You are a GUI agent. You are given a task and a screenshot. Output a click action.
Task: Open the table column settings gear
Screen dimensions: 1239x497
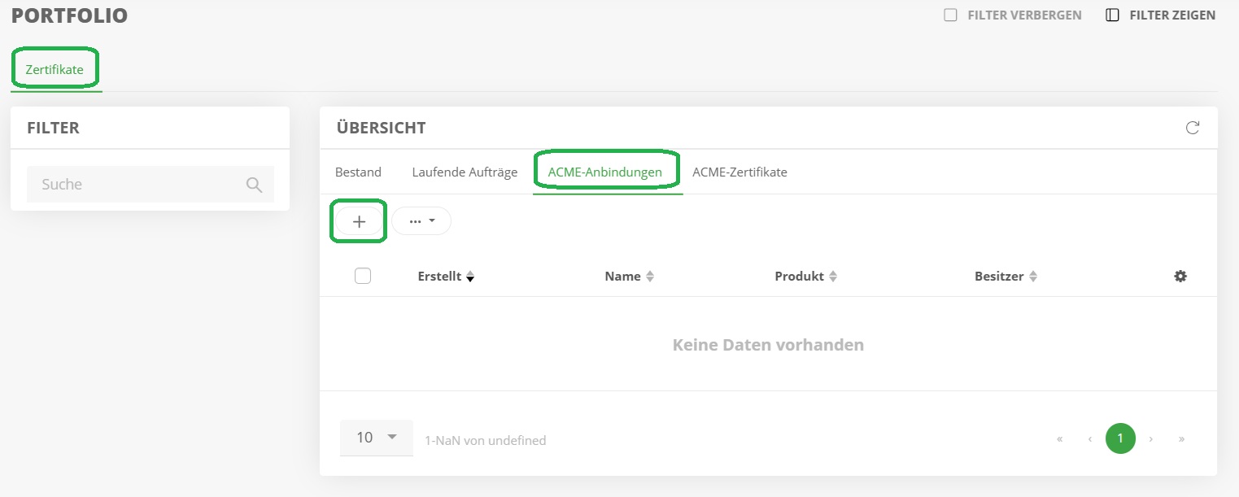click(1180, 277)
